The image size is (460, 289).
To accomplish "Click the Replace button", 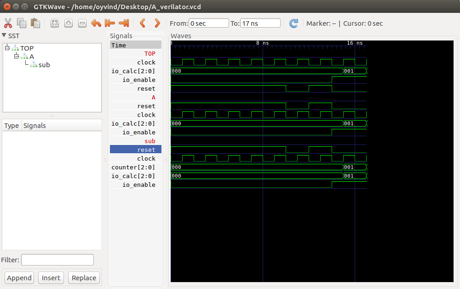I will (x=84, y=278).
